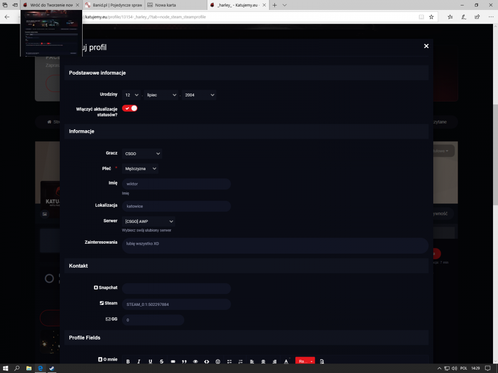Open the browser settings ellipsis menu

tap(491, 17)
